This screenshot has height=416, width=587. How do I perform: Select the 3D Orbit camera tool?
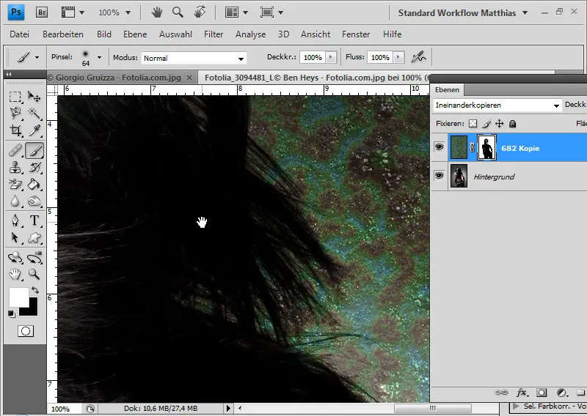point(34,258)
